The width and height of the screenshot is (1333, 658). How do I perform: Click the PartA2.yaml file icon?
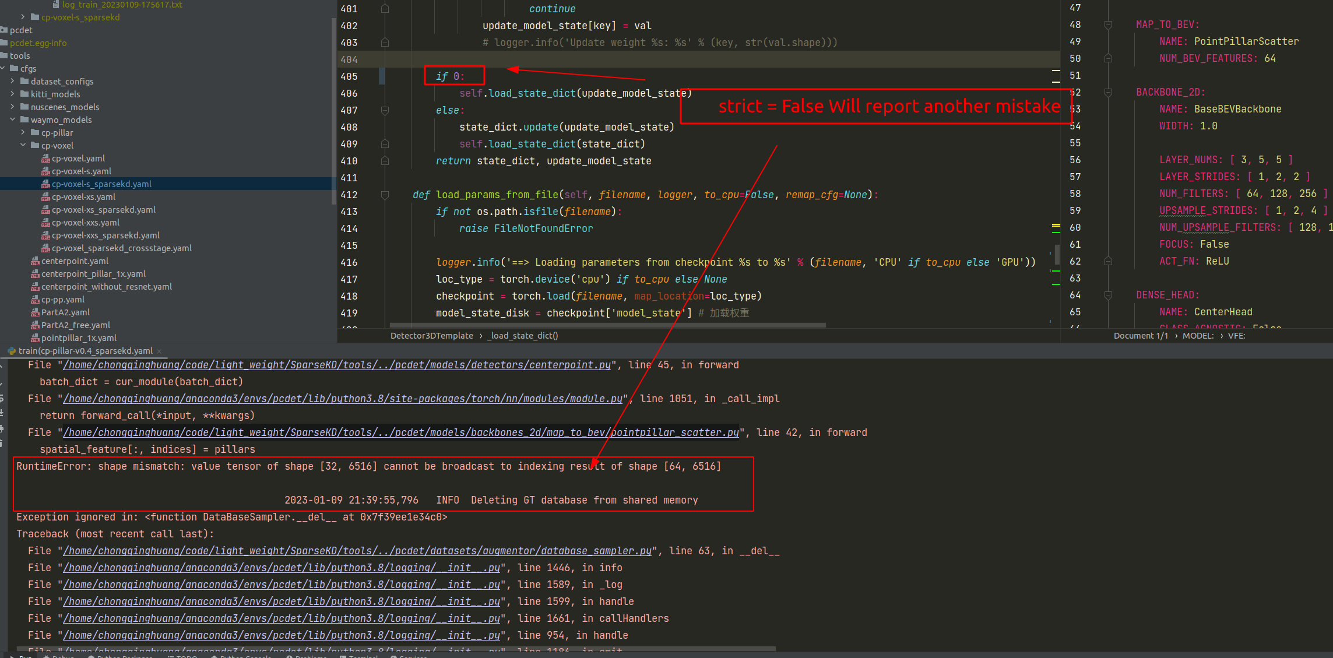click(x=35, y=312)
